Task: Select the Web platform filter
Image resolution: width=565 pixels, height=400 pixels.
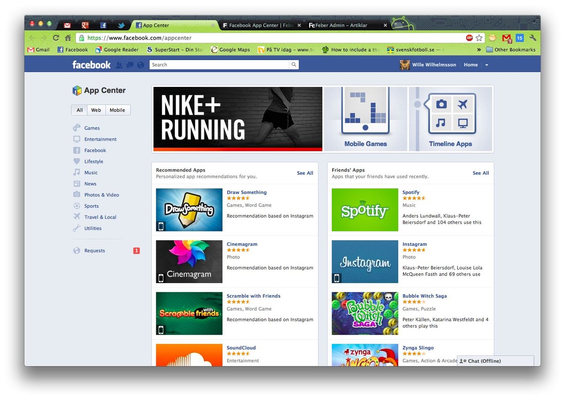Action: (x=96, y=110)
